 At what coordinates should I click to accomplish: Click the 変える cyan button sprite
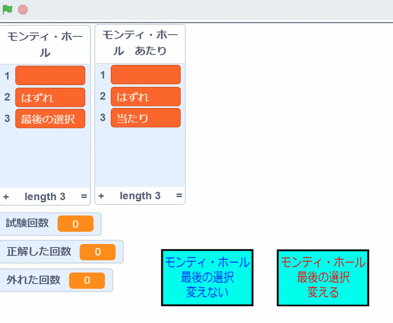pos(323,278)
